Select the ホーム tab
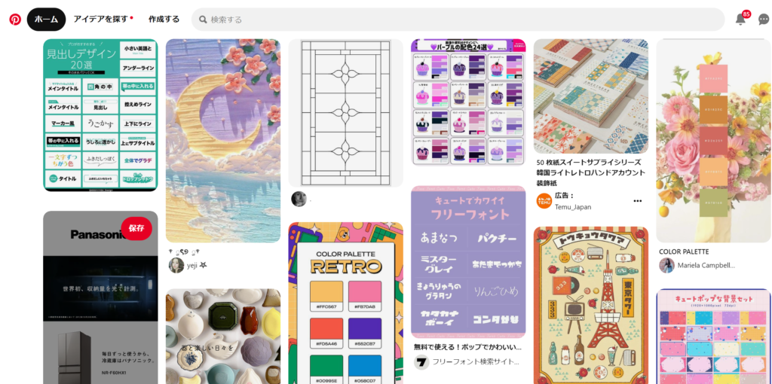The width and height of the screenshot is (772, 384). 46,20
